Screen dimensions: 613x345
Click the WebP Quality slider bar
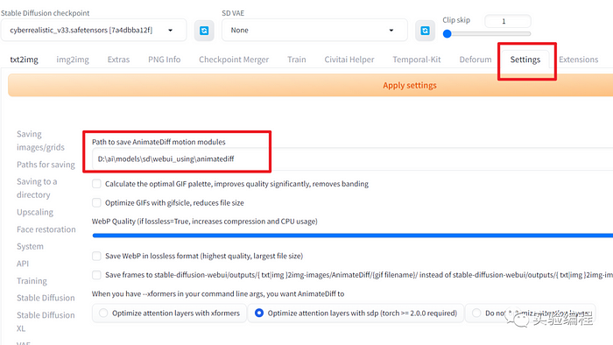pyautogui.click(x=352, y=236)
